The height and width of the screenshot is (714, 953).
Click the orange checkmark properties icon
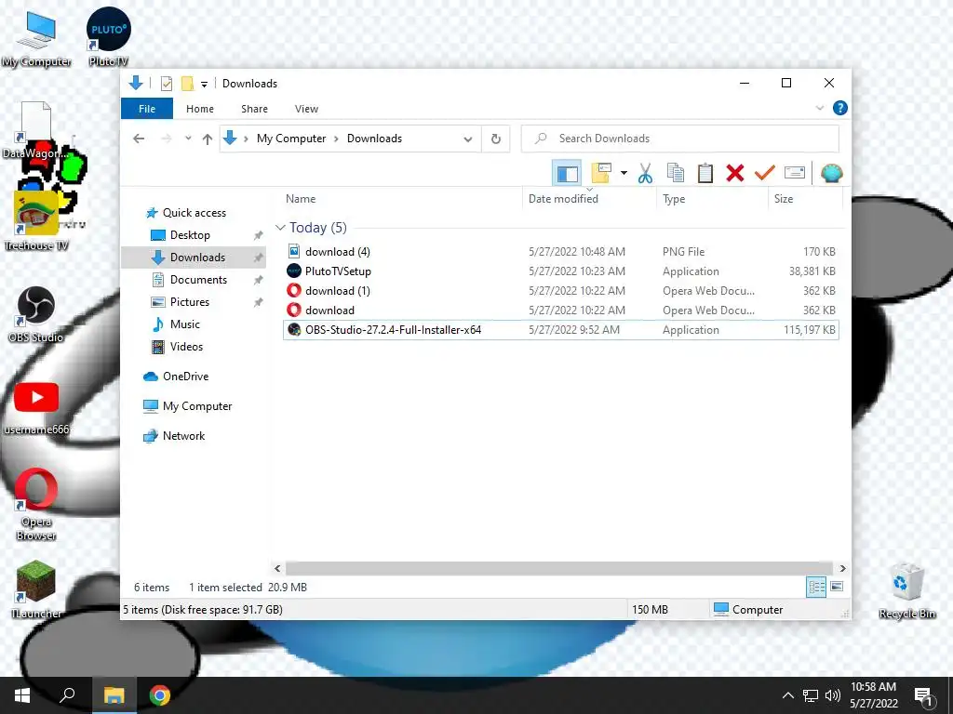[x=765, y=174]
